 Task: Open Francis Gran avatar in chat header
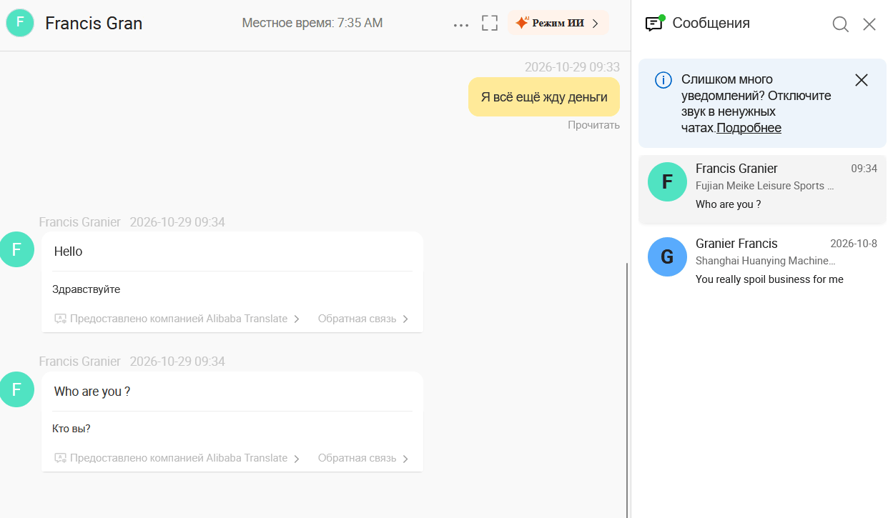click(20, 23)
